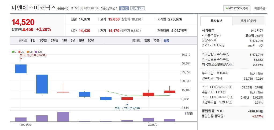Image resolution: width=274 pixels, height=130 pixels.
Task: Click the MY STOCK 추가 button
Action: 237,8
